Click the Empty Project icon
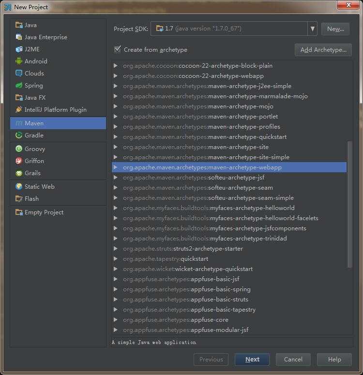Image resolution: width=363 pixels, height=375 pixels. tap(19, 212)
